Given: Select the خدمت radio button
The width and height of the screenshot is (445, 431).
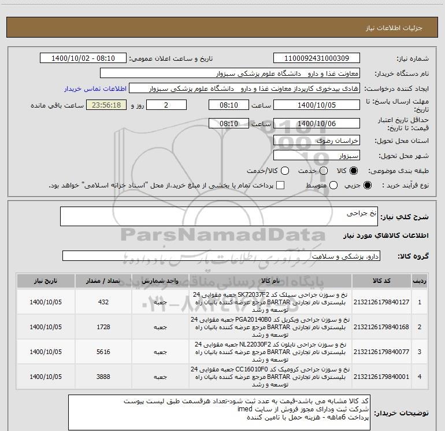Looking at the screenshot, I should [324, 171].
